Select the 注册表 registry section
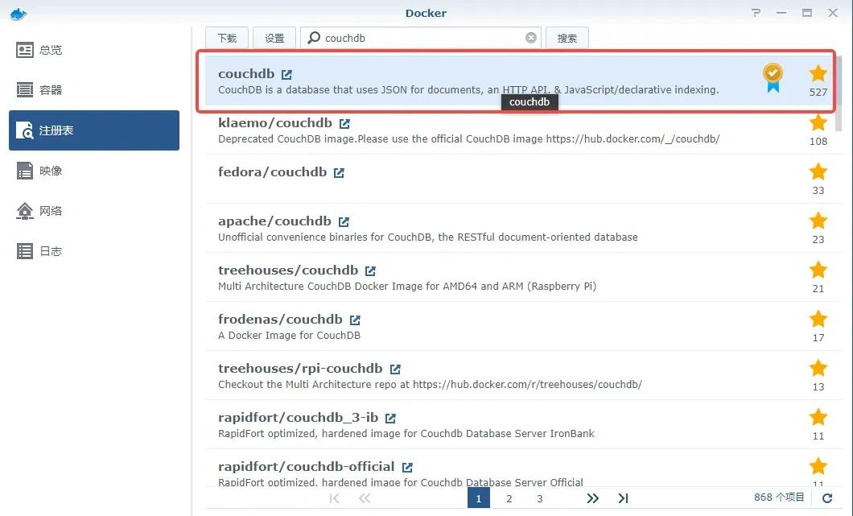This screenshot has width=853, height=516. point(94,130)
